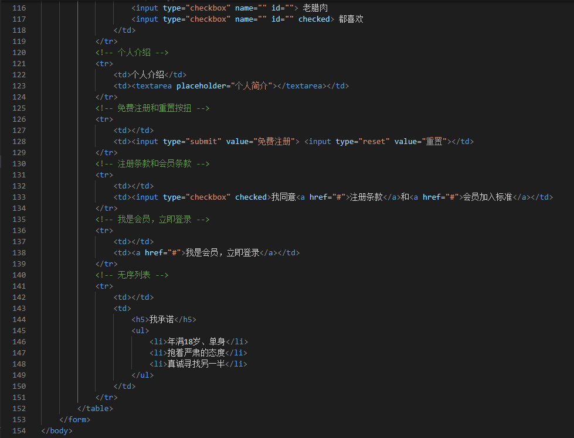The image size is (574, 438).
Task: Click the empty td pair on line 127
Action: pos(134,131)
